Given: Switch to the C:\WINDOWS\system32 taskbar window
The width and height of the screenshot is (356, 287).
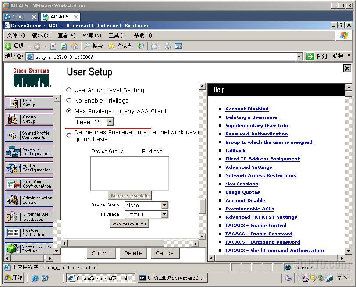Looking at the screenshot, I should [x=173, y=278].
